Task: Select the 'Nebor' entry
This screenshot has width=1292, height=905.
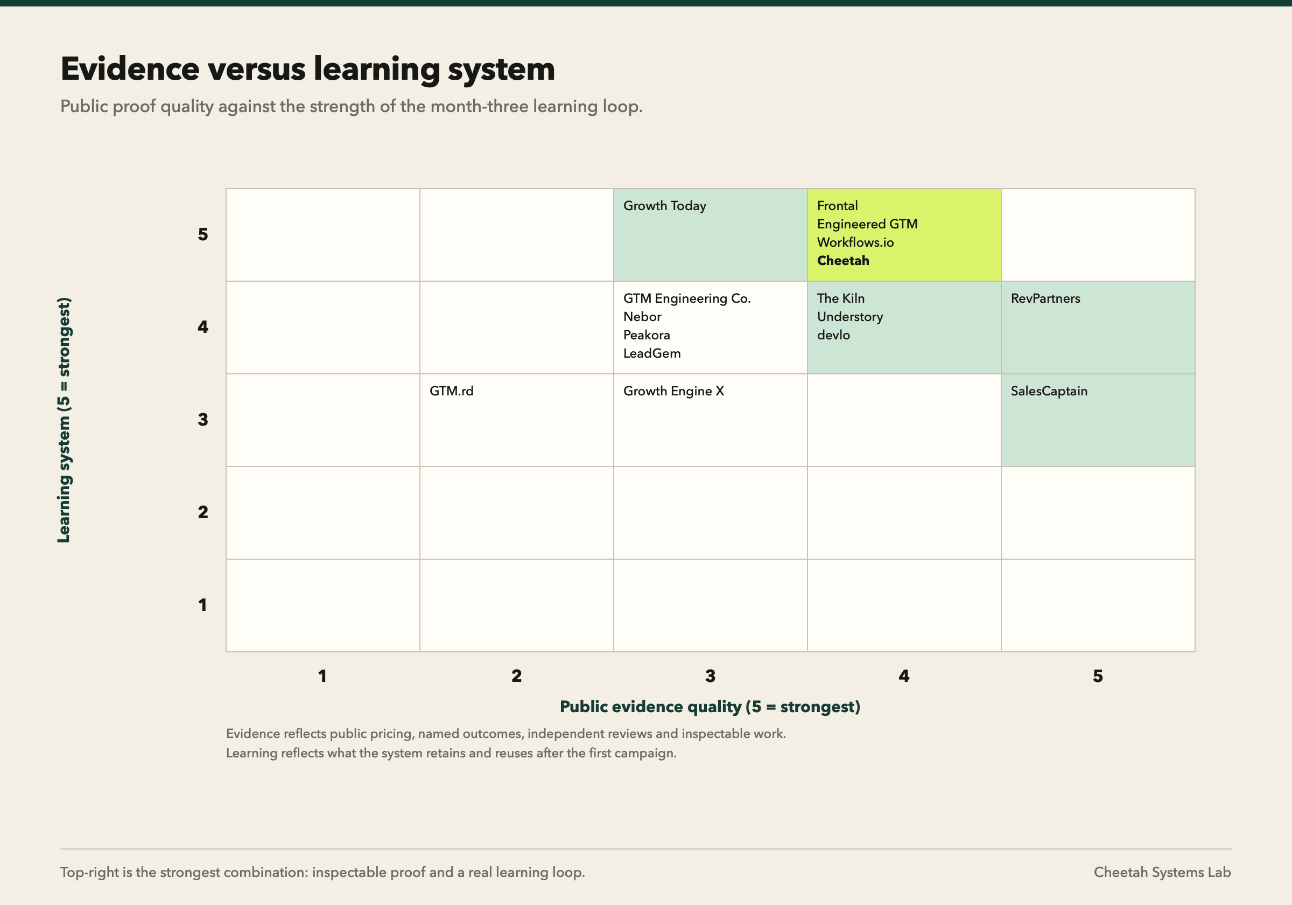Action: click(642, 317)
